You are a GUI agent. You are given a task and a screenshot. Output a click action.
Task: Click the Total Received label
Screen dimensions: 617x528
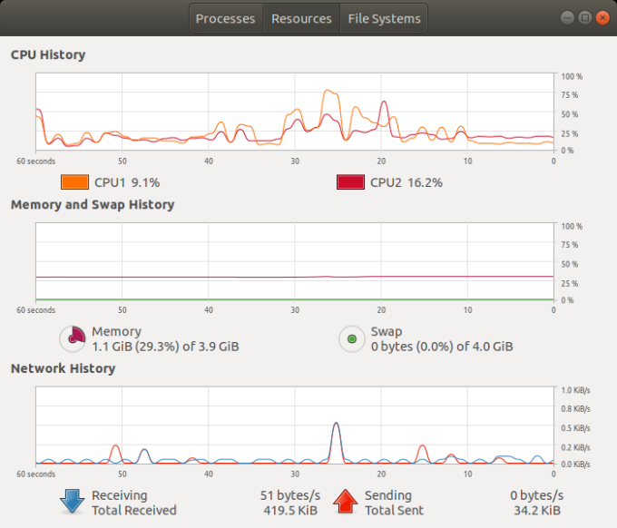(x=134, y=511)
